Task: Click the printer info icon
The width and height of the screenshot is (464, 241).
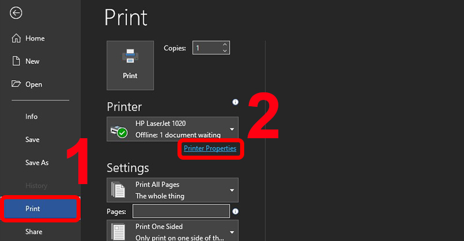Action: (x=235, y=102)
